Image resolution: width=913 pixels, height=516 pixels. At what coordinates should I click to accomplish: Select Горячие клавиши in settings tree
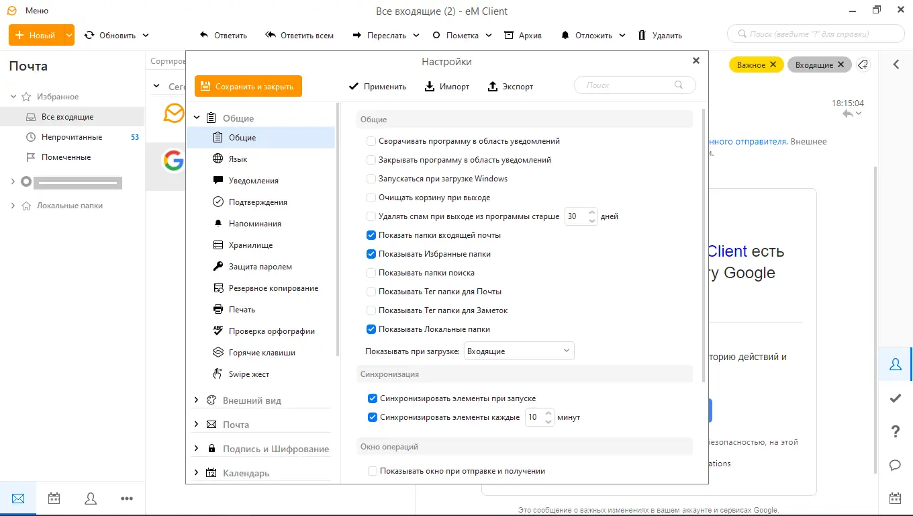261,353
